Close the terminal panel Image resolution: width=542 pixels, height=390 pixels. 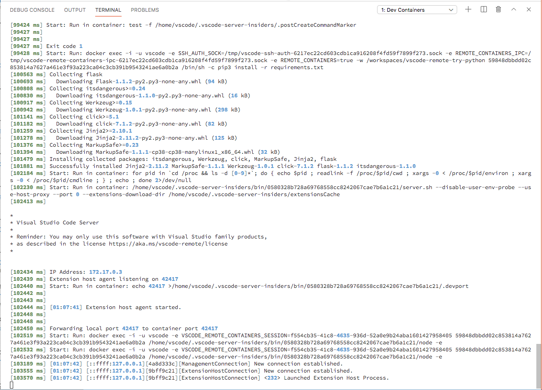(x=528, y=9)
